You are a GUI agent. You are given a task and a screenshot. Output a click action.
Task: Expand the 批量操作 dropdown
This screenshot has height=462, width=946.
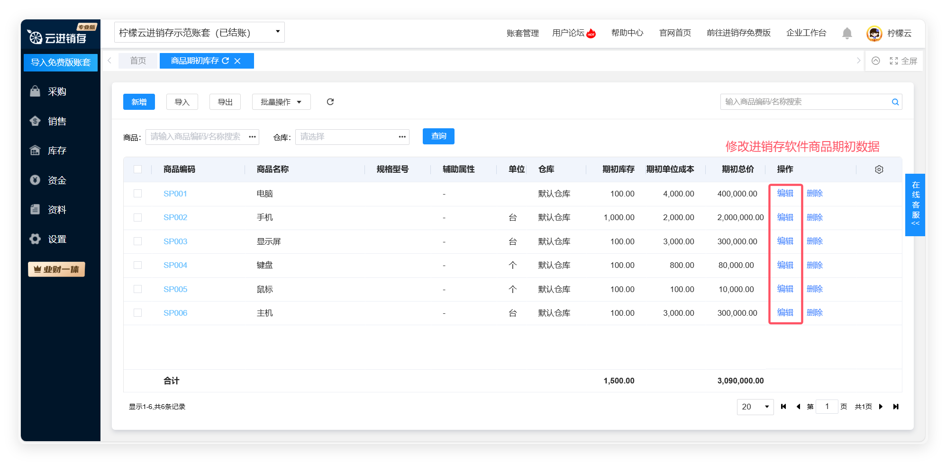281,102
